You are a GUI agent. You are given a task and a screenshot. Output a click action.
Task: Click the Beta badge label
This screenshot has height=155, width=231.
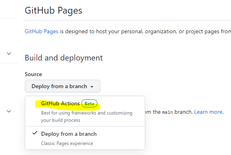[x=89, y=103]
